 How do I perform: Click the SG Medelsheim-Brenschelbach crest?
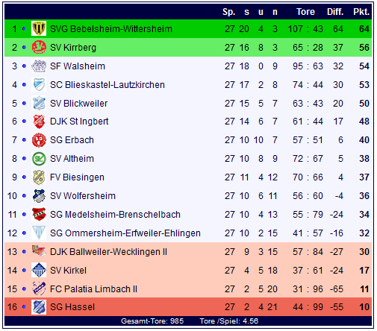point(39,214)
